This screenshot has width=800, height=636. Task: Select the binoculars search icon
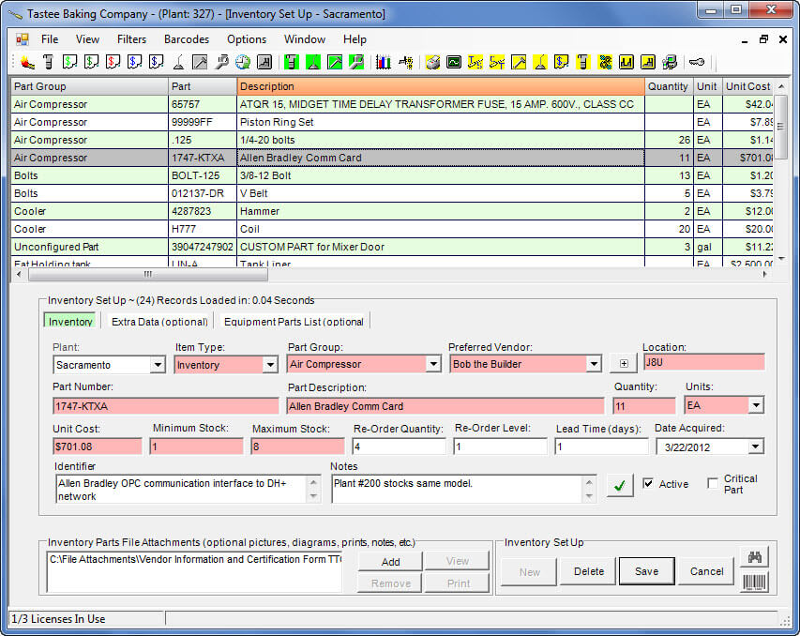[755, 557]
